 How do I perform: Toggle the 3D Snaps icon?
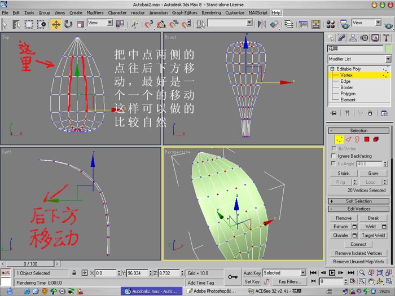(x=149, y=24)
